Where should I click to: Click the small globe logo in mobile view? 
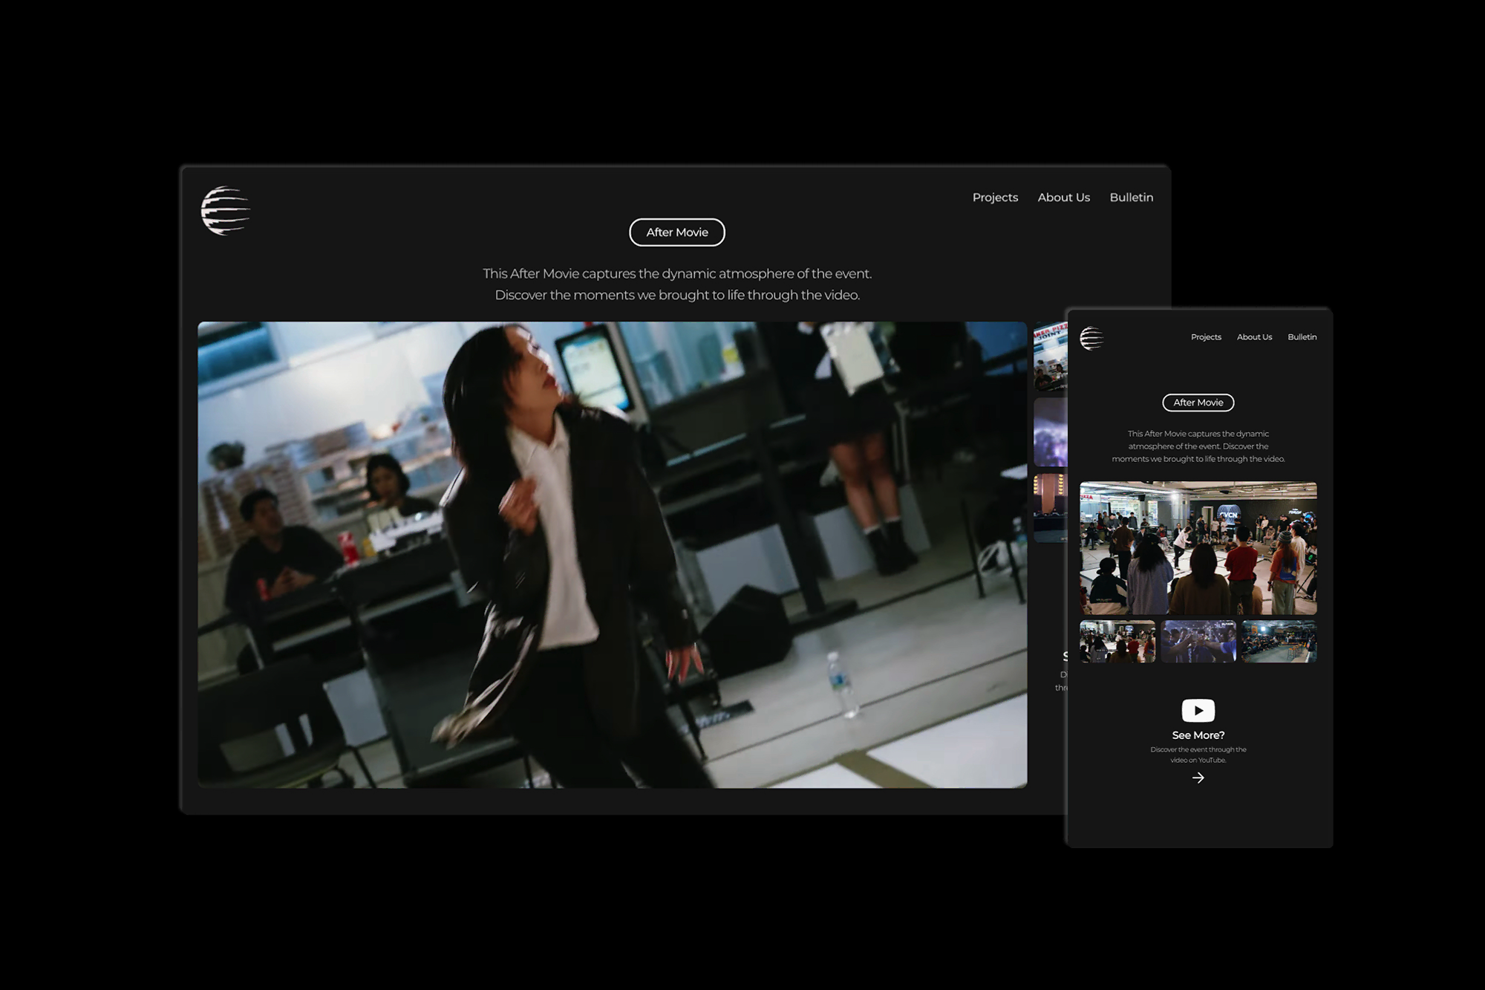click(x=1091, y=338)
